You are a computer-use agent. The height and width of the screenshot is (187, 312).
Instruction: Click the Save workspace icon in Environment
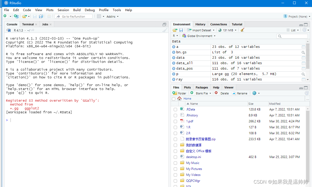[x=181, y=30]
